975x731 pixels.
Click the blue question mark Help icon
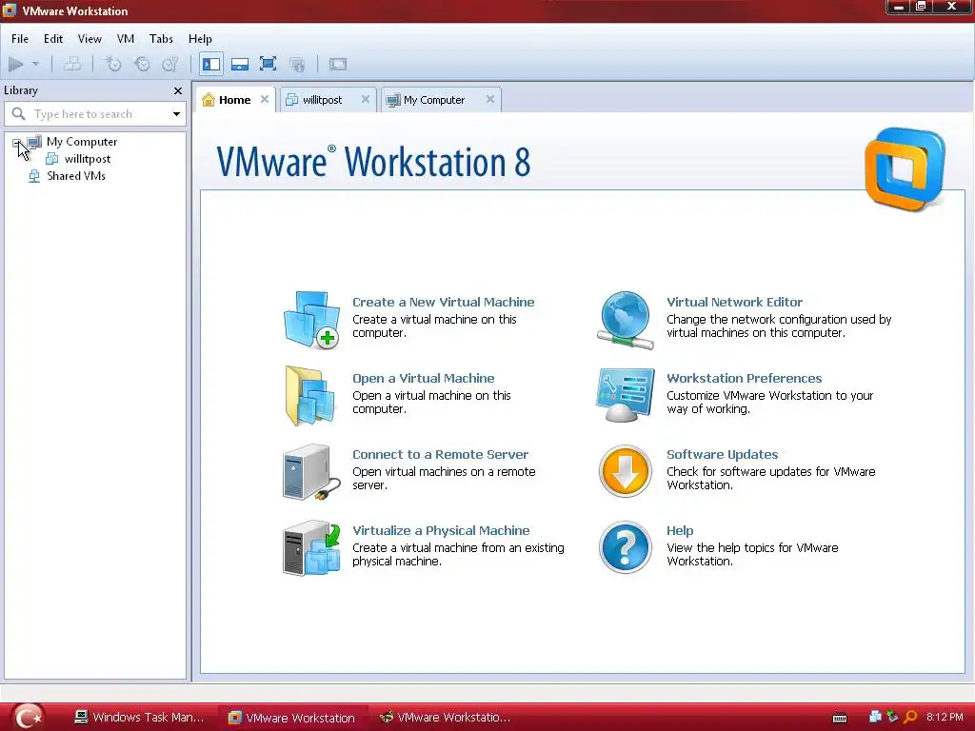[x=625, y=547]
